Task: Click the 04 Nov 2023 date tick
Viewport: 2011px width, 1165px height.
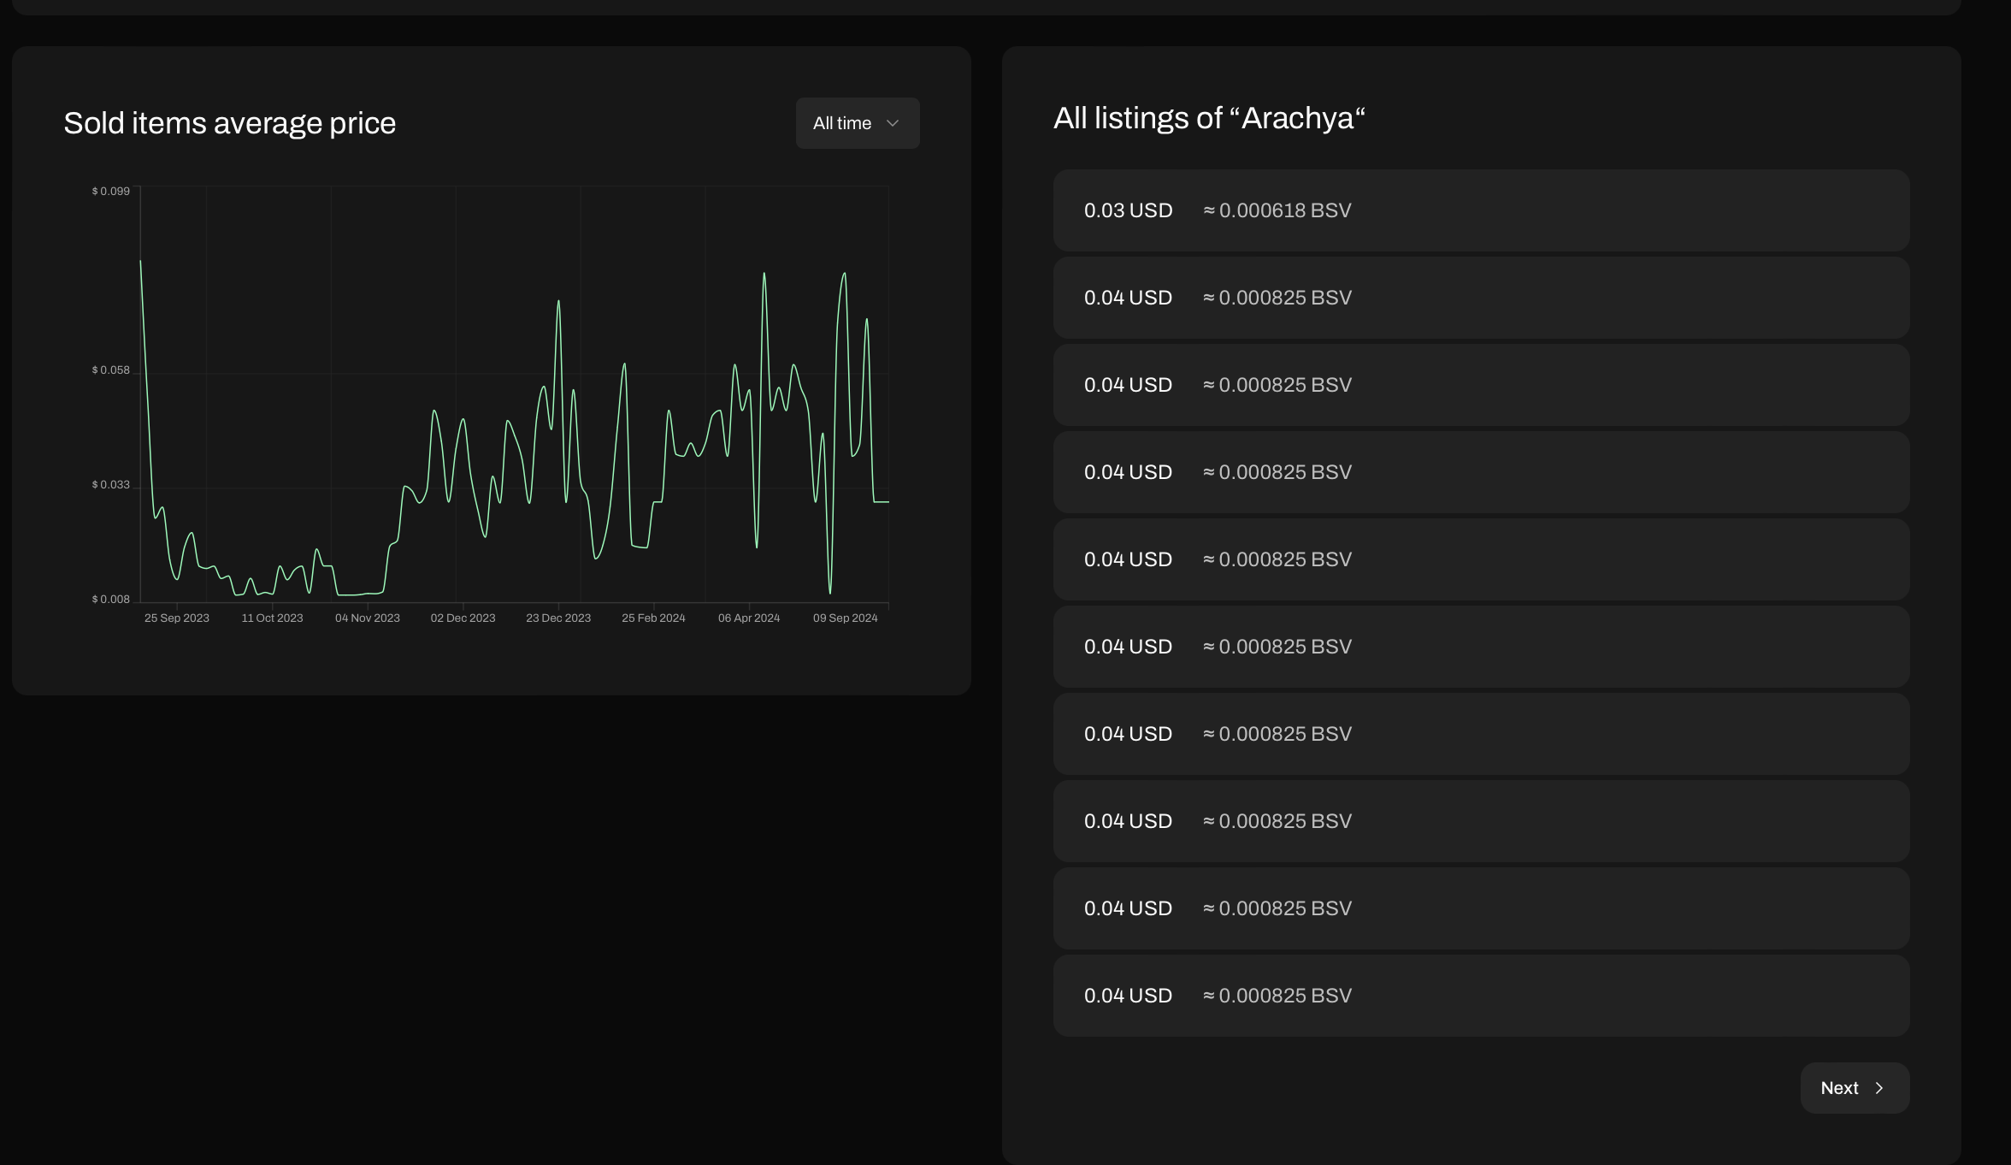Action: click(x=368, y=618)
